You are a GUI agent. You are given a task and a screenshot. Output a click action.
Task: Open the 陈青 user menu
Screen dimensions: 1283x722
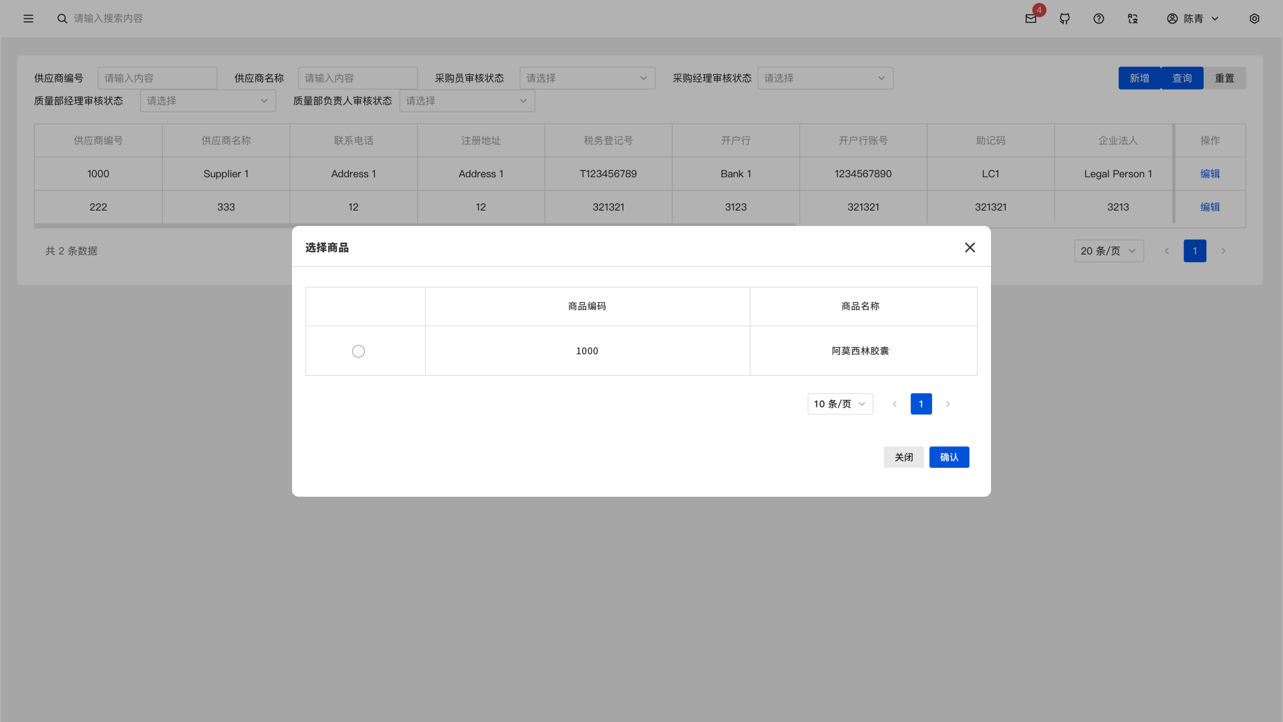(x=1193, y=19)
